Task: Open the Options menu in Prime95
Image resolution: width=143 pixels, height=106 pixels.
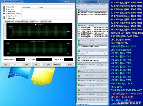Action: tap(96, 5)
